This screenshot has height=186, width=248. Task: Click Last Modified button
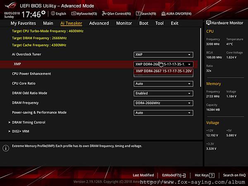pyautogui.click(x=143, y=175)
